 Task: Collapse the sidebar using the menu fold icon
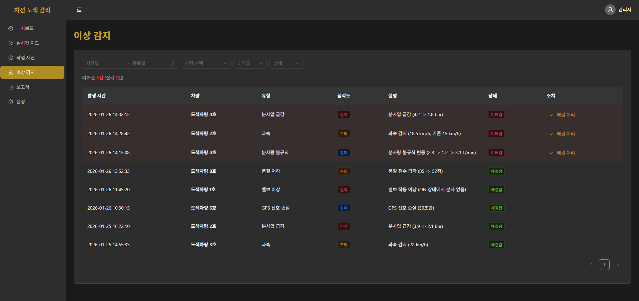pos(79,10)
